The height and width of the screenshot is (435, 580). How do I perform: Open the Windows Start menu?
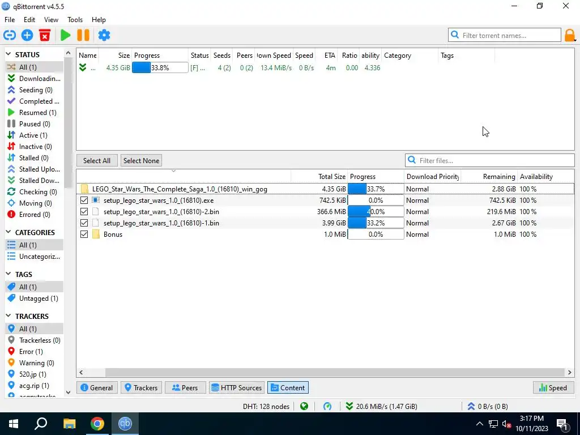tap(14, 424)
